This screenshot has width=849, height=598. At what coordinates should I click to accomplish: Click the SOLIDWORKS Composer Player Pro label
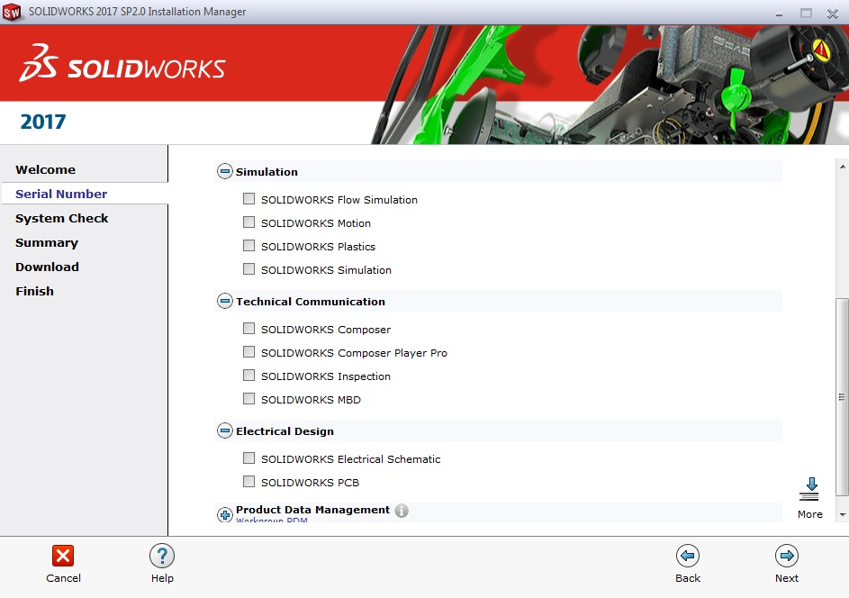pos(354,353)
